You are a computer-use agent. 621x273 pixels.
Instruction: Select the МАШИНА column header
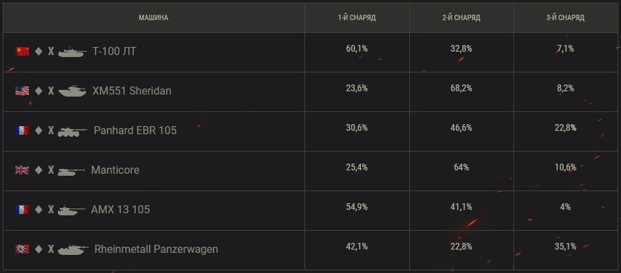pyautogui.click(x=153, y=18)
